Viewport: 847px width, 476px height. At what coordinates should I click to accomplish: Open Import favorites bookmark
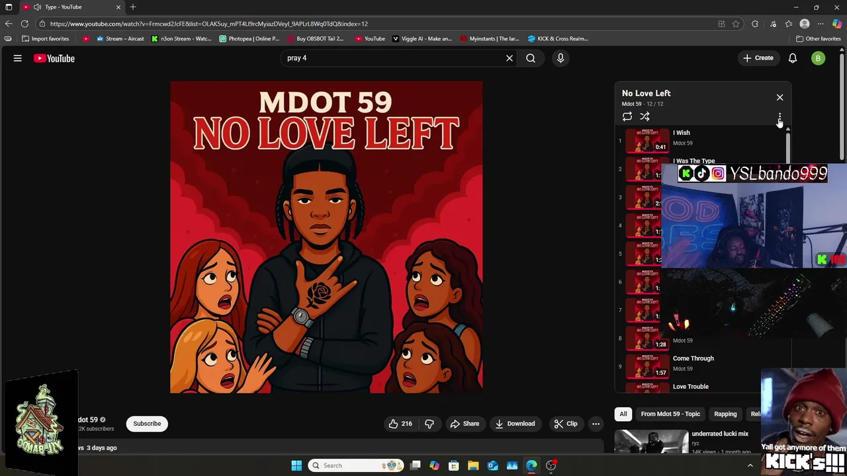pyautogui.click(x=45, y=38)
